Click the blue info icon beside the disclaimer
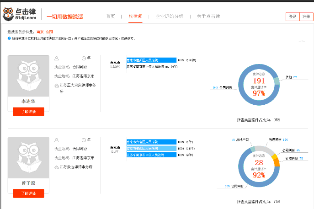This screenshot has width=314, height=209. [9, 38]
